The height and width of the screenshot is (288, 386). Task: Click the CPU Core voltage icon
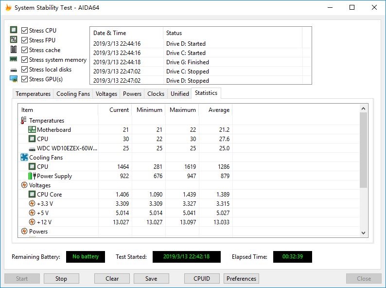[32, 195]
